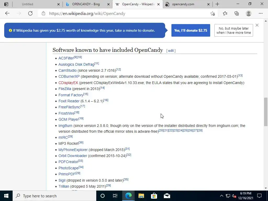This screenshot has height=201, width=268.
Task: Open the Foxit Reader link
Action: (x=69, y=101)
